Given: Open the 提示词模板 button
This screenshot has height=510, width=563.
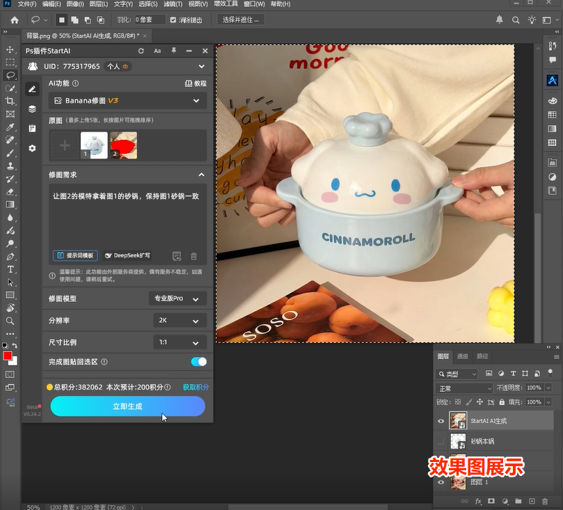Looking at the screenshot, I should point(75,255).
